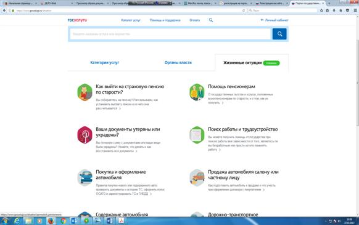
Task: Open Содержание автомобиля link
Action: pos(122,215)
